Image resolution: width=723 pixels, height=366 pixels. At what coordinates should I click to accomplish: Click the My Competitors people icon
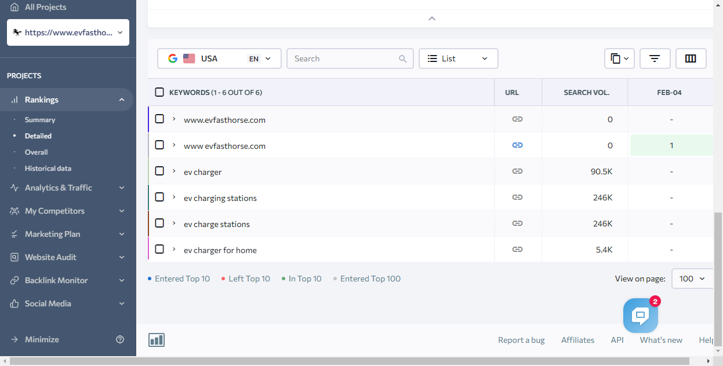coord(15,211)
